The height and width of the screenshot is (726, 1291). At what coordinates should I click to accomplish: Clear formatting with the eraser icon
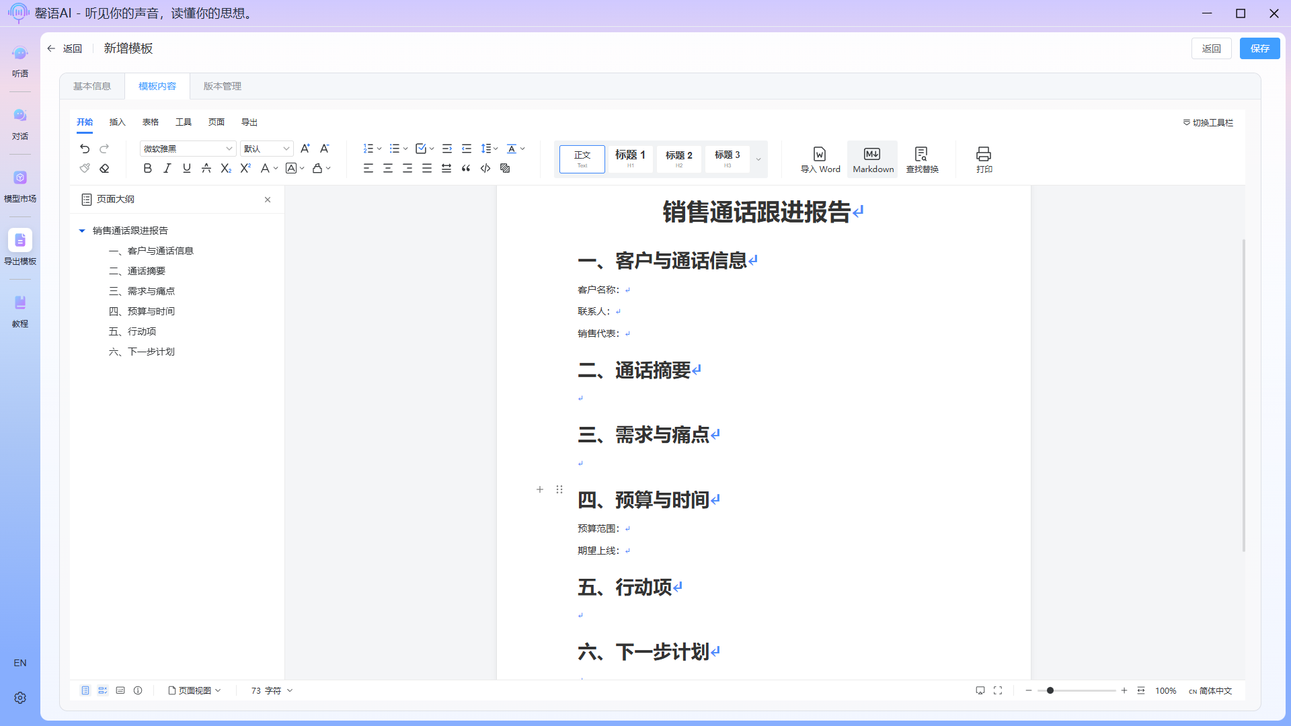point(104,168)
